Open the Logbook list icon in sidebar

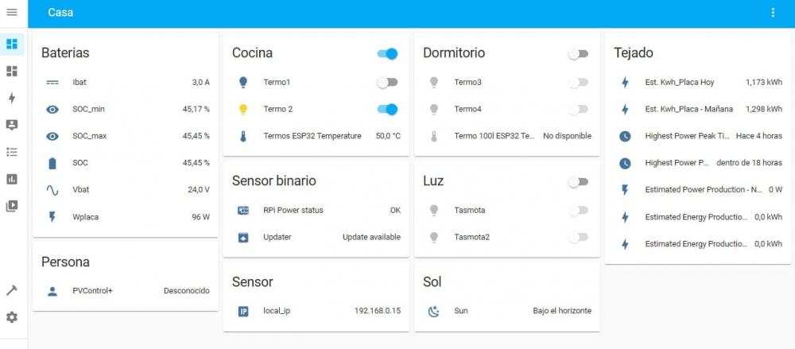pos(12,152)
